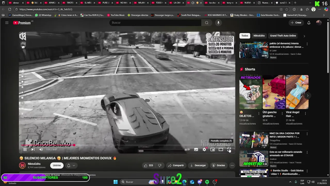Toggle autoplay switch in player
The image size is (330, 186).
point(187,149)
